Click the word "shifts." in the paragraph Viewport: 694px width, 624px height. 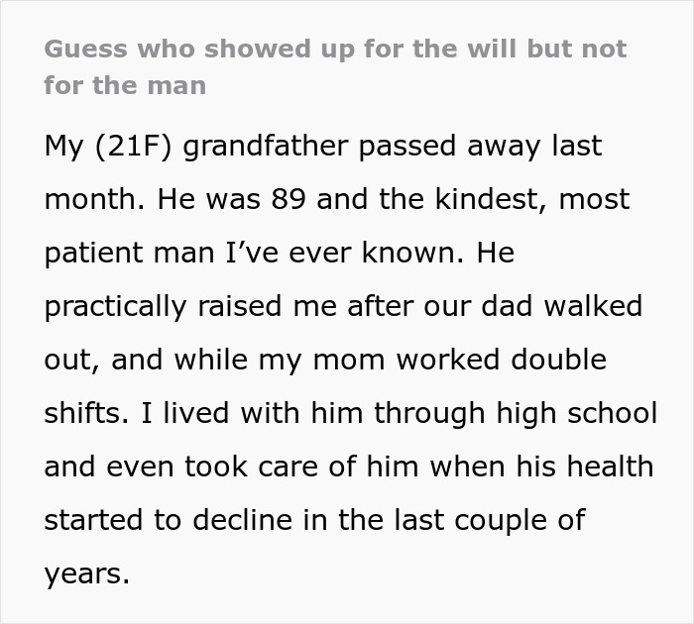point(86,413)
